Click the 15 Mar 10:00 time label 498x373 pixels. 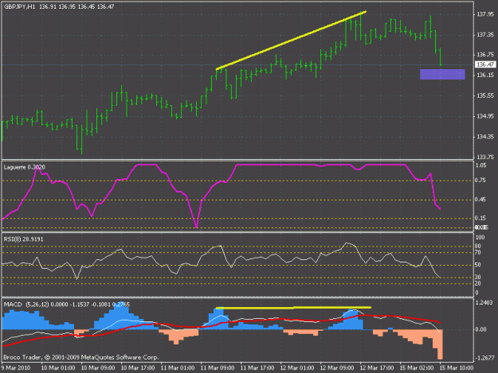pos(457,368)
